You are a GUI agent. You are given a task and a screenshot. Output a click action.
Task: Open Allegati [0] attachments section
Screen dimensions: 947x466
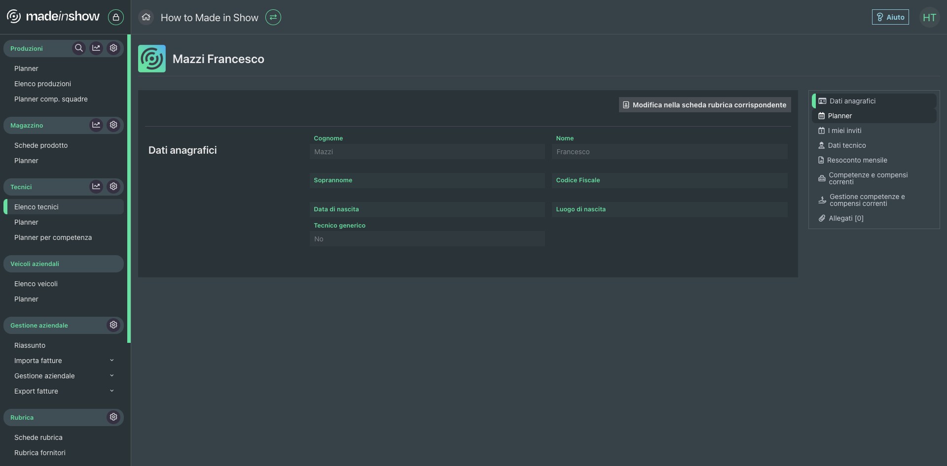pos(845,218)
